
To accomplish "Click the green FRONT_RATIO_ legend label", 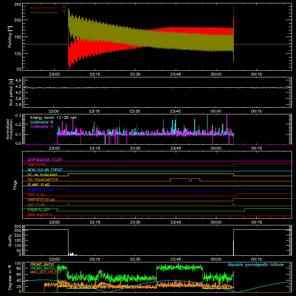I will coord(43,268).
